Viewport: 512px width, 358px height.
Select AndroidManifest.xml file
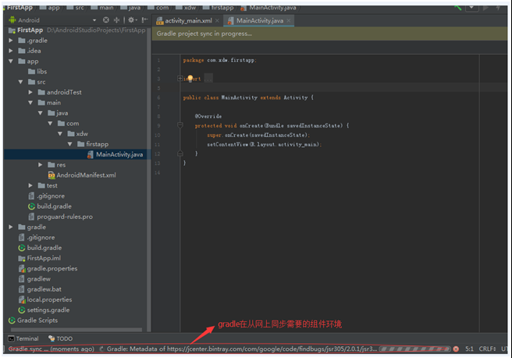click(x=82, y=175)
